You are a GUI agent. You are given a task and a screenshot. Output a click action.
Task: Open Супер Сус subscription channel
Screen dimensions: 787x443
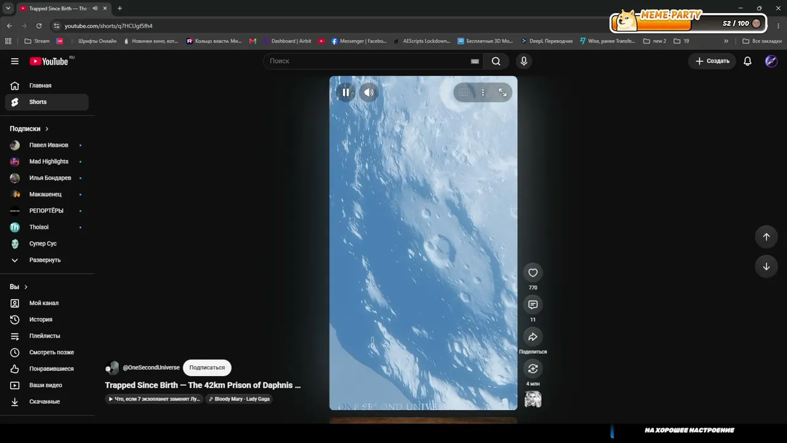tap(47, 244)
